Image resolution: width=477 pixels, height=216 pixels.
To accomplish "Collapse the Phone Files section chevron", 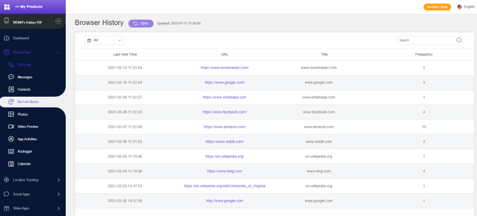I will (59, 53).
